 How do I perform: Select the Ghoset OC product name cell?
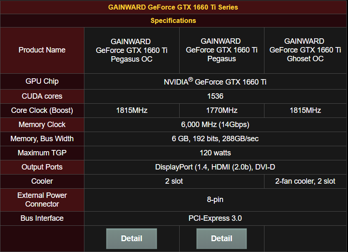click(305, 50)
